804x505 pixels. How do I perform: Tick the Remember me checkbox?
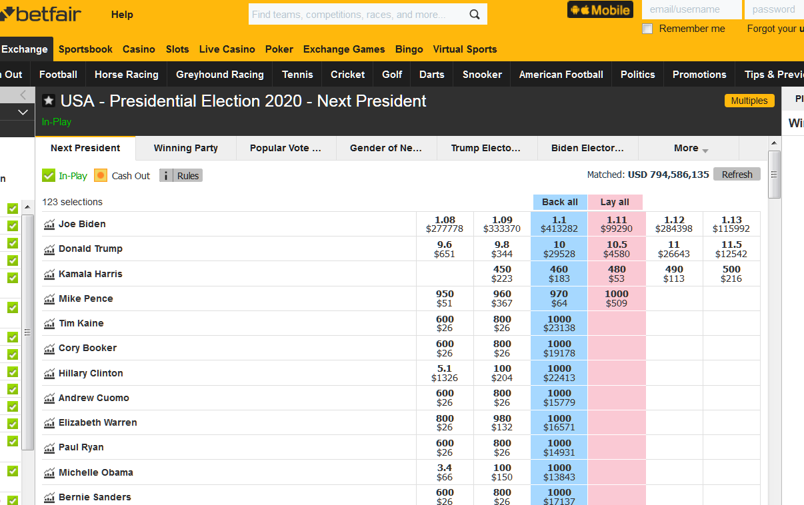(x=647, y=29)
